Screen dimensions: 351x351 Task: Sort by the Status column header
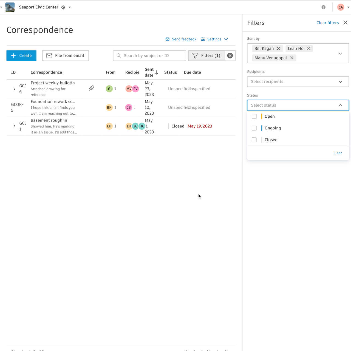(x=171, y=72)
